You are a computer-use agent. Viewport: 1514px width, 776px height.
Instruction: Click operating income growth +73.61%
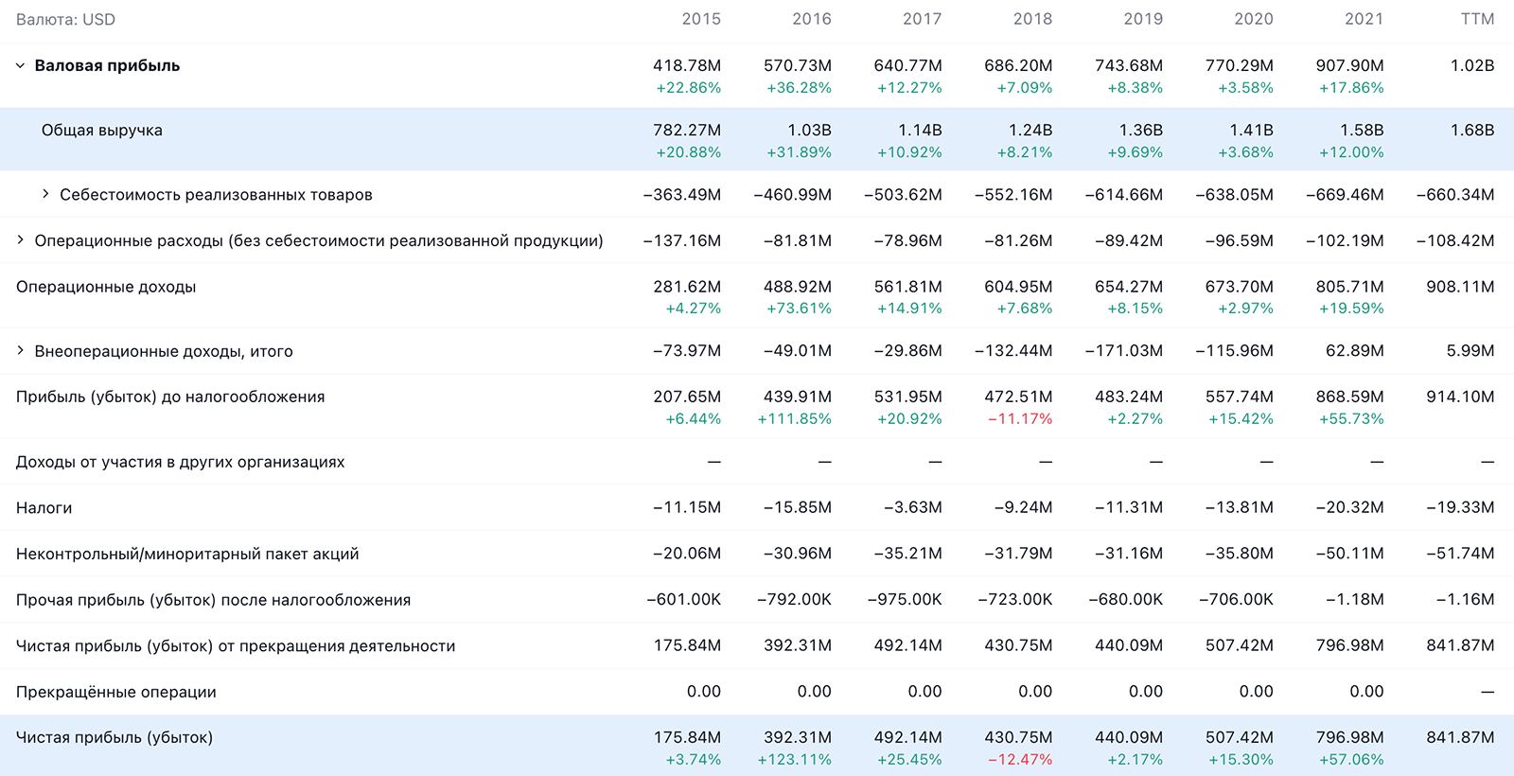[800, 309]
